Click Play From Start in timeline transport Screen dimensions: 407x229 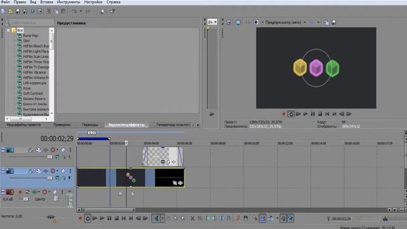(95, 218)
